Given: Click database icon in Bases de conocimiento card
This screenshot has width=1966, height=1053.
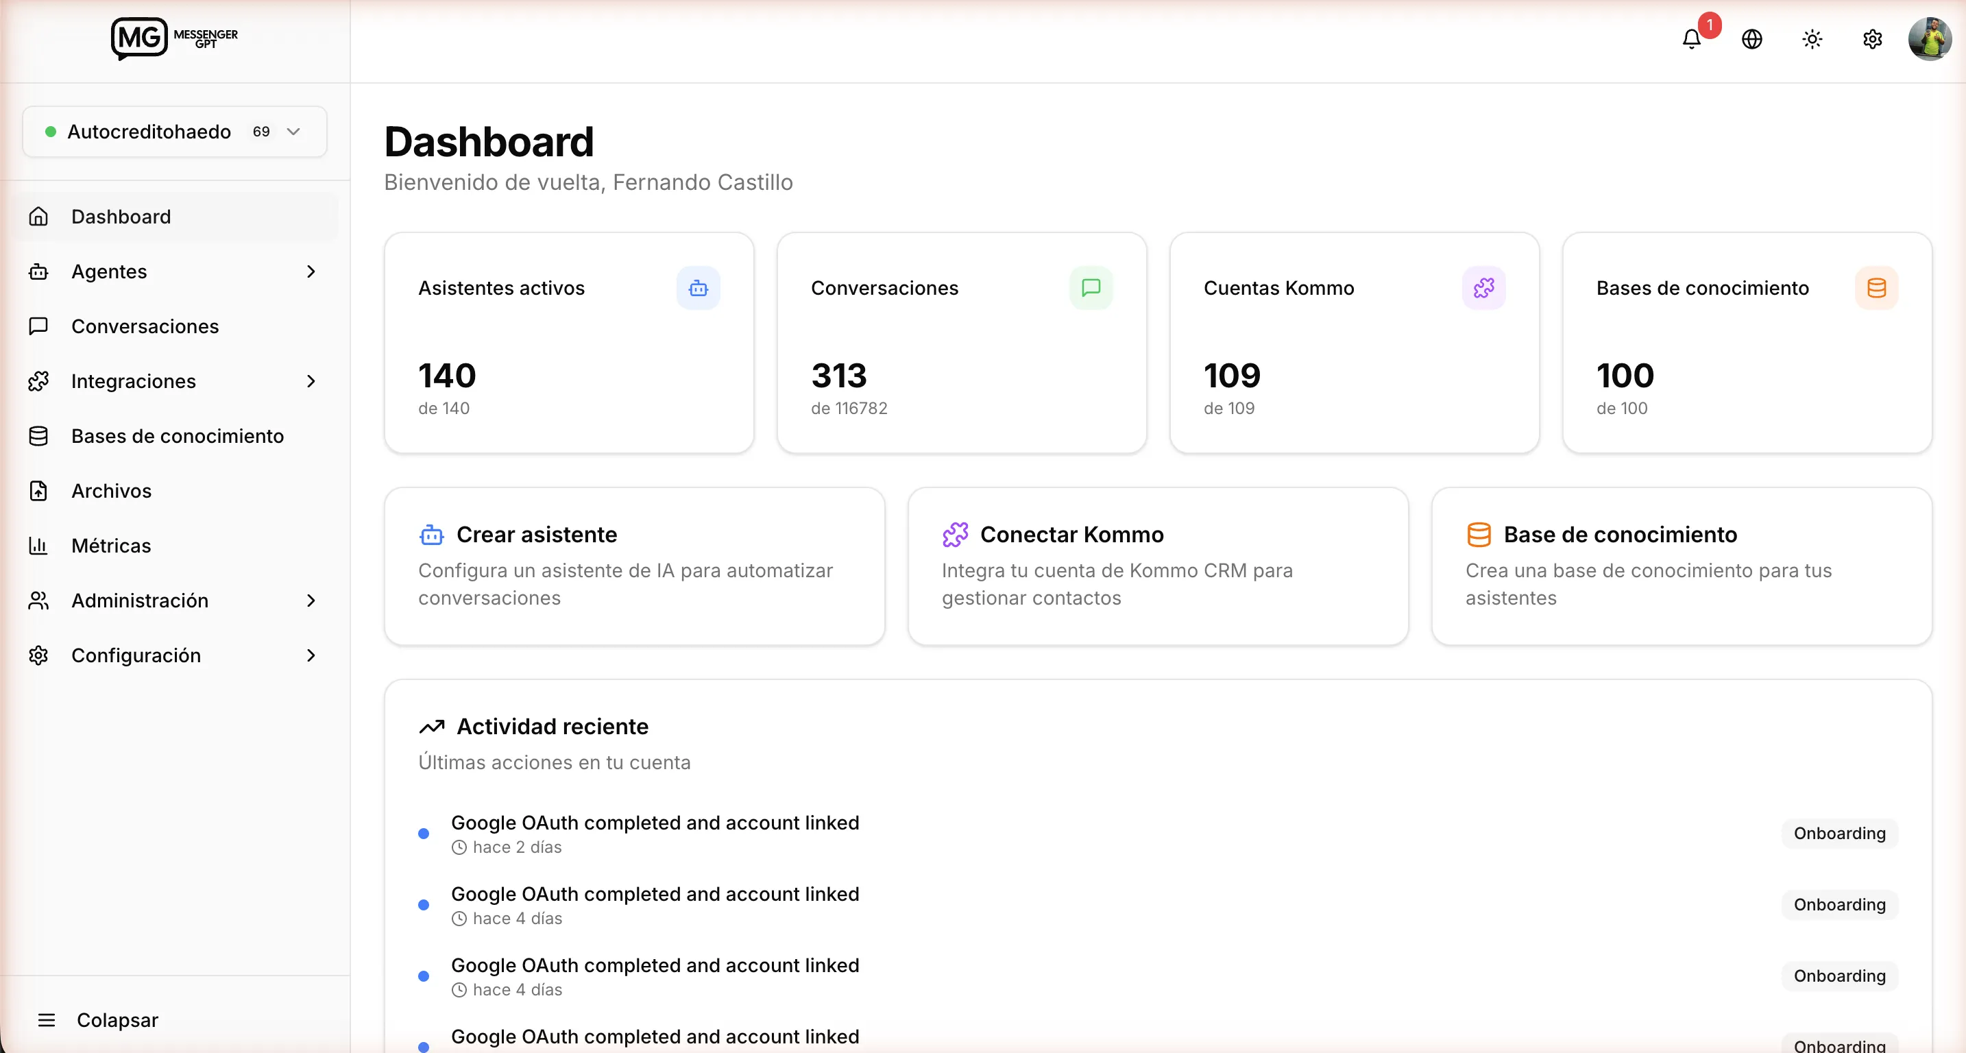Looking at the screenshot, I should point(1876,289).
